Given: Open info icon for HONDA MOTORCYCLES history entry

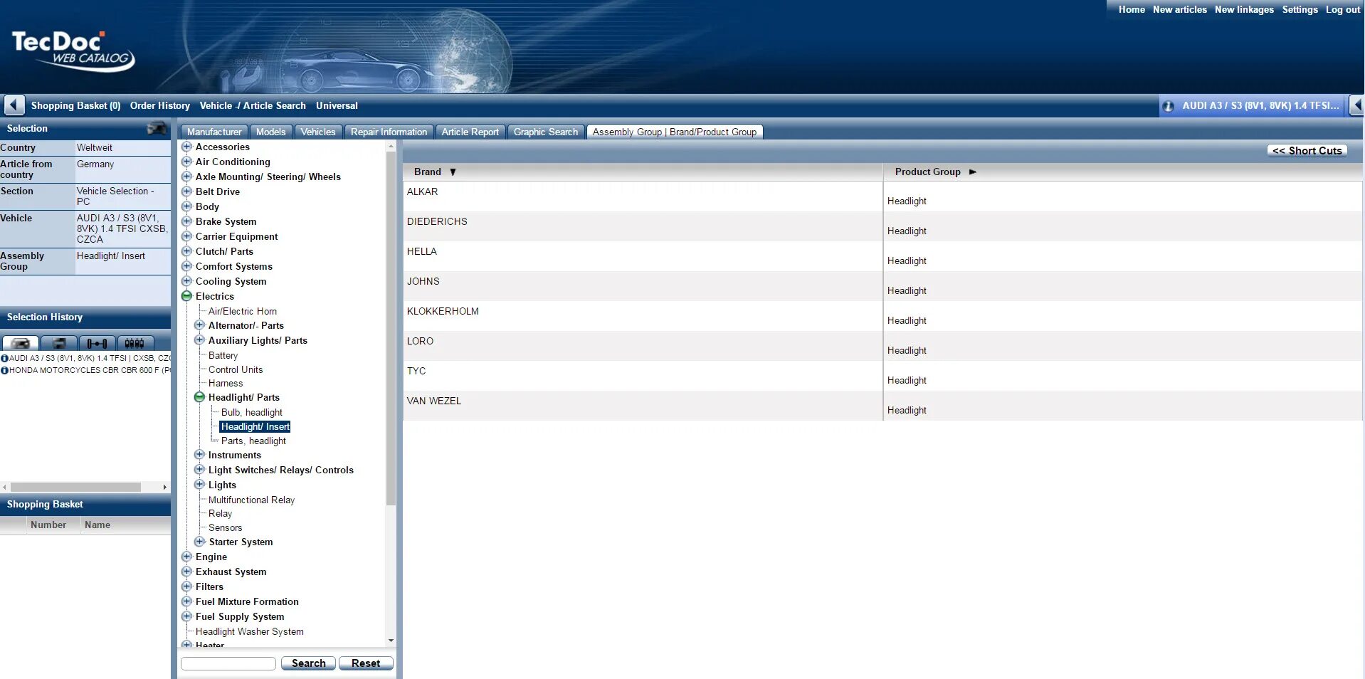Looking at the screenshot, I should click(4, 370).
